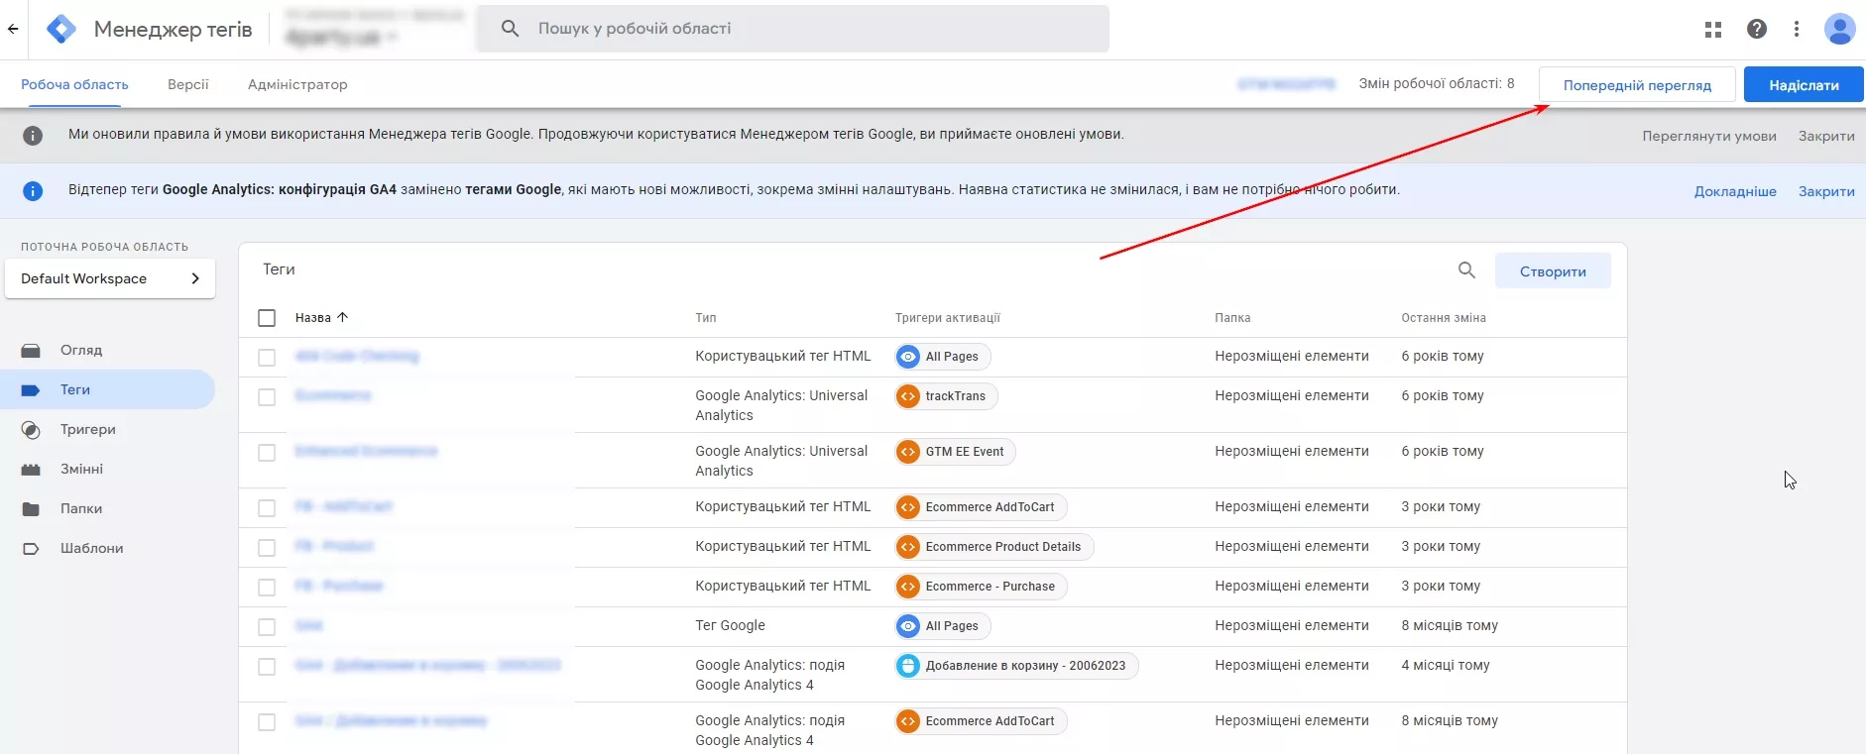1866x754 pixels.
Task: Click '4 місяці тому' cell
Action: (1446, 665)
